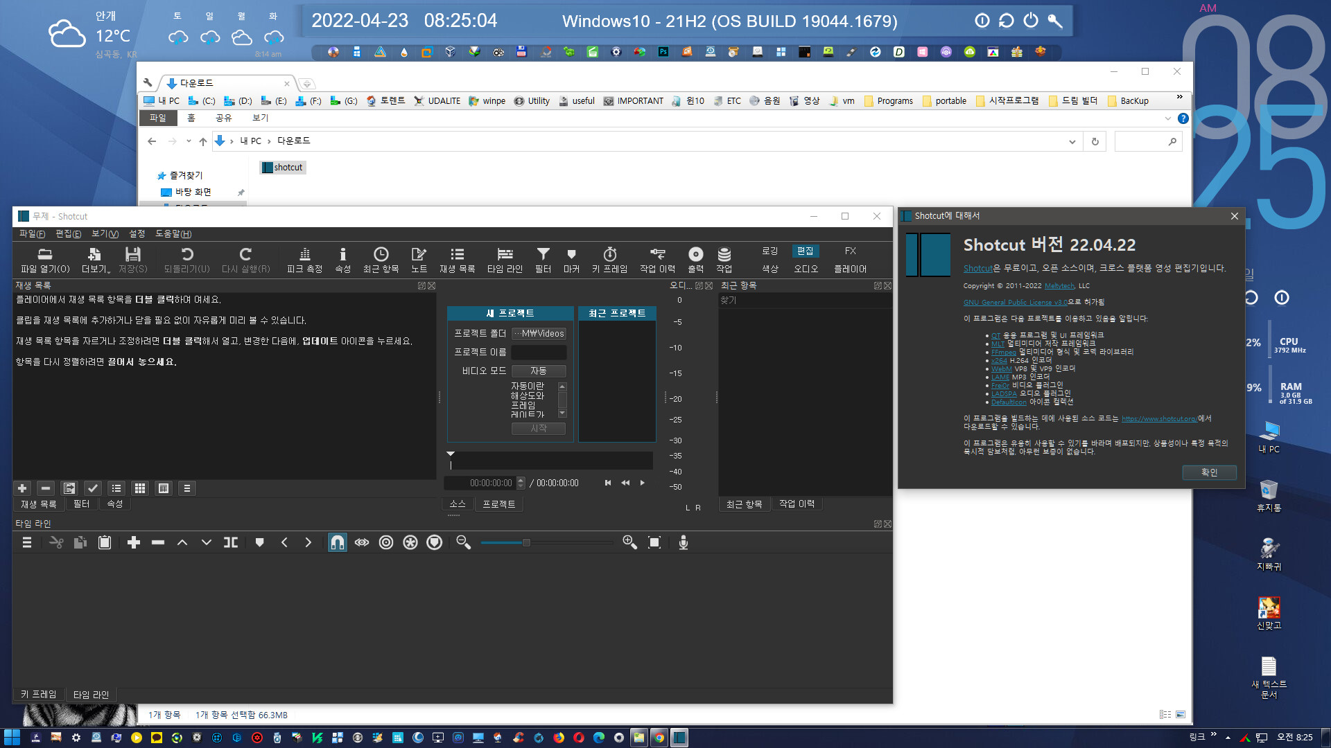1331x748 pixels.
Task: Click the 작업 이력 (History) toolbar icon
Action: 657,260
